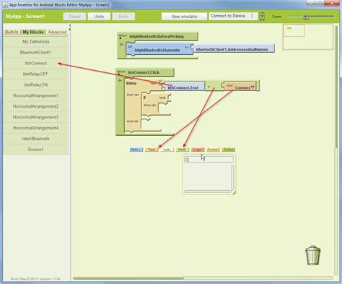Screen dimensions: 342x284
Task: Select the BluetoothClient1.AddressesAndNames block
Action: coord(232,49)
